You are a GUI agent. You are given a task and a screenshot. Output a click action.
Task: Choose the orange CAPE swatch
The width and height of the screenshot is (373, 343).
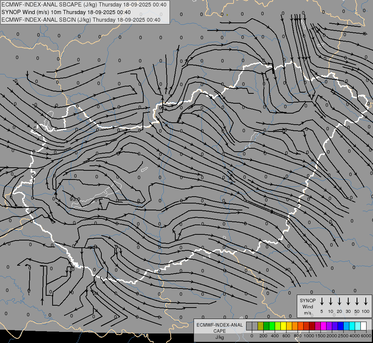295,326
